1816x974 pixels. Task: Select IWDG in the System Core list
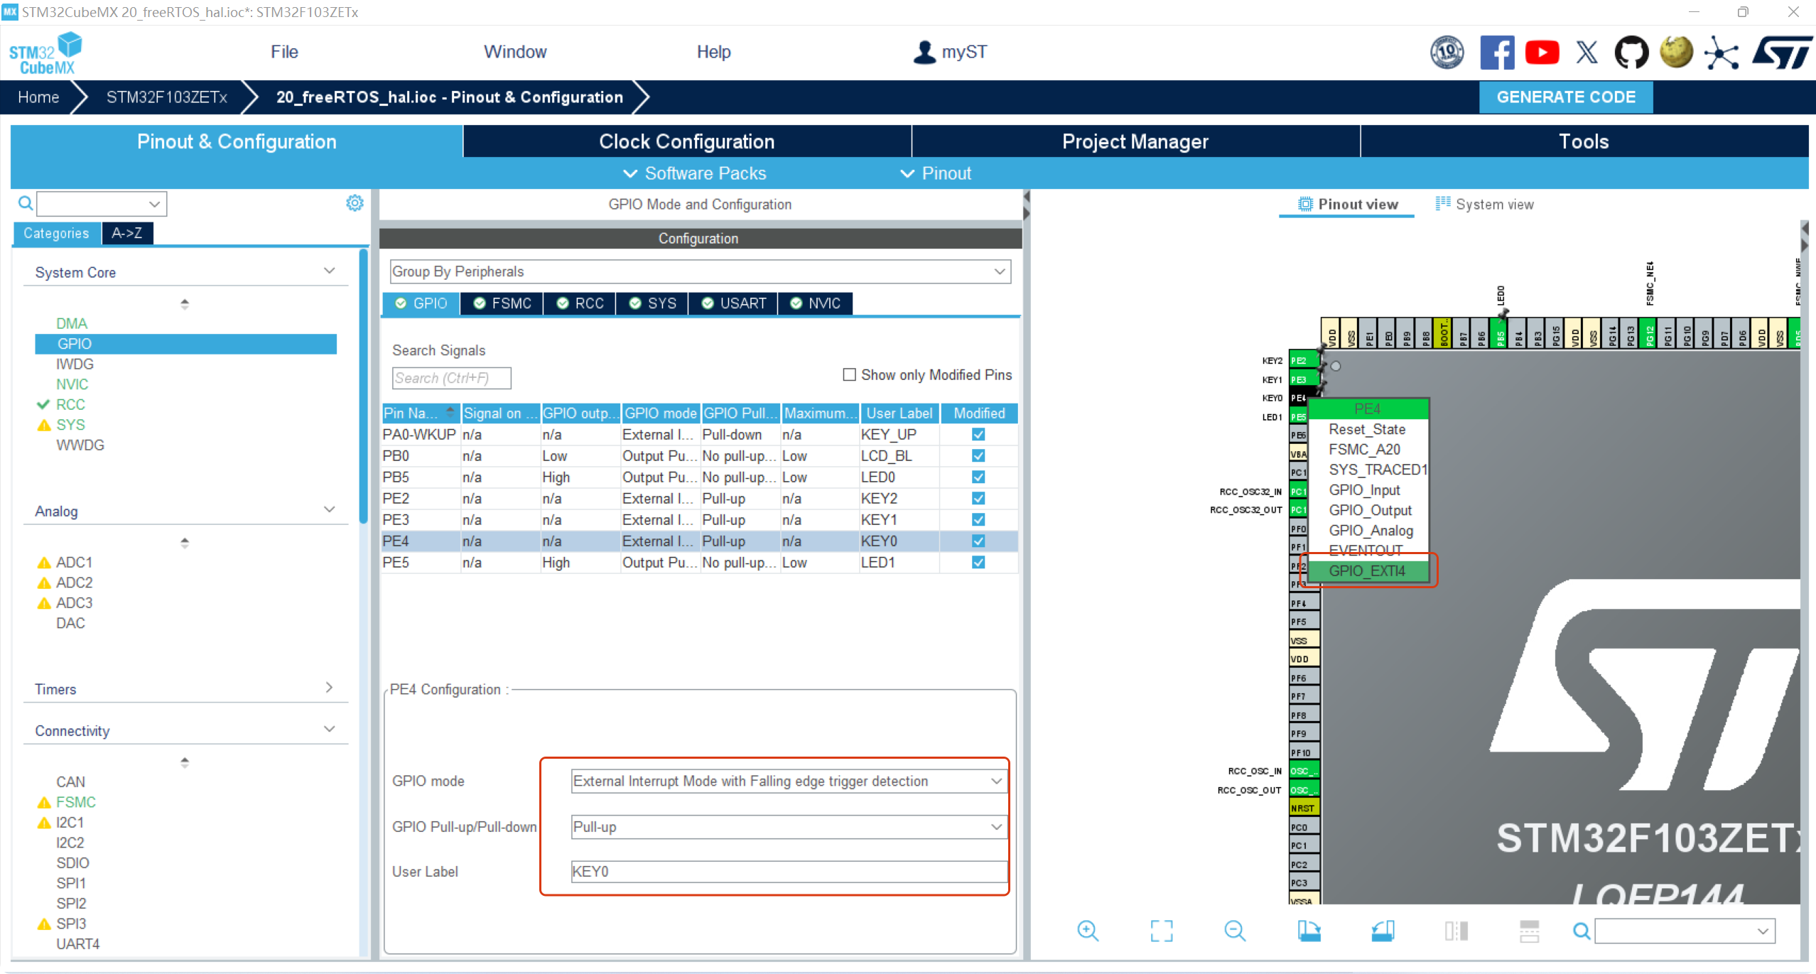click(75, 364)
